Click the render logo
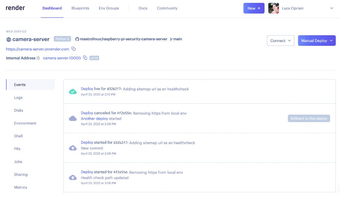The image size is (345, 201). (15, 8)
